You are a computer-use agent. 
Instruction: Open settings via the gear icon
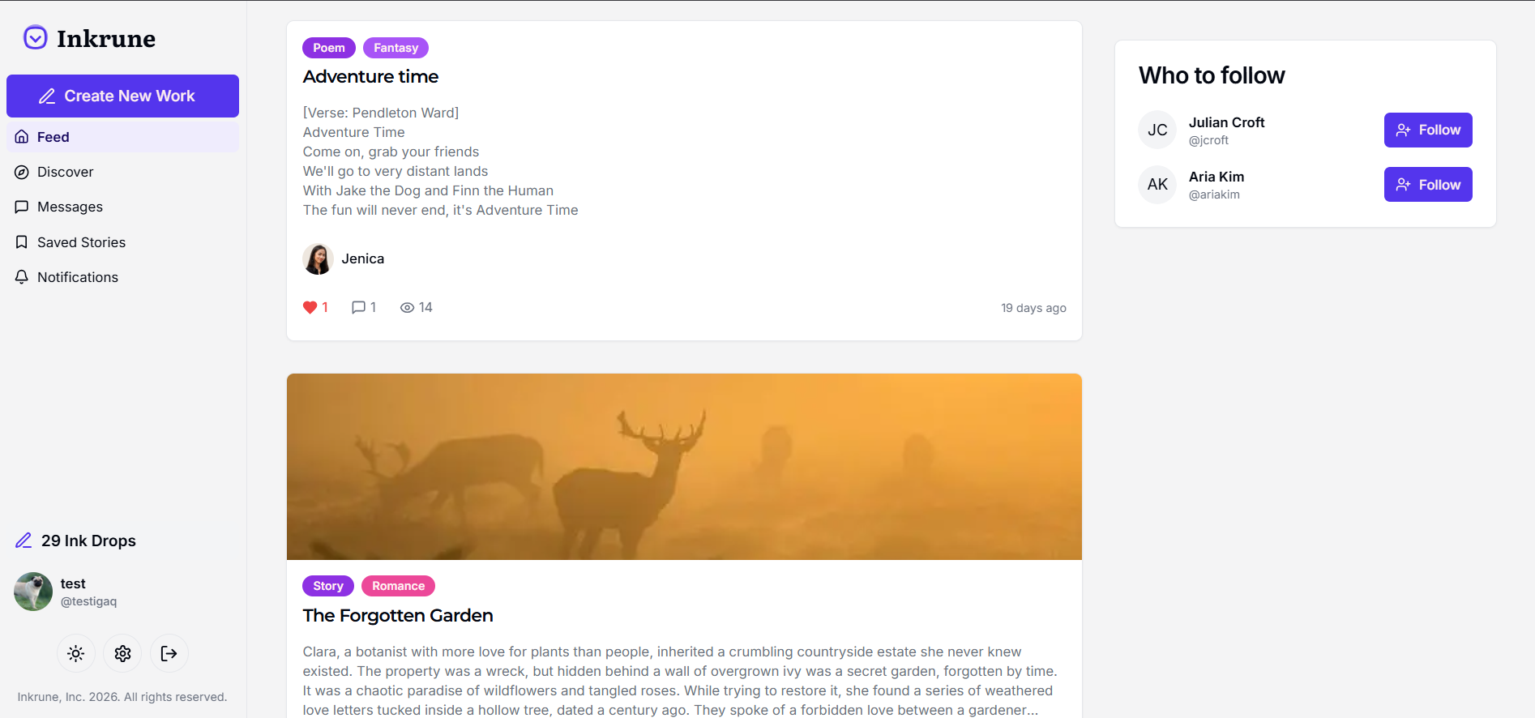[x=122, y=653]
